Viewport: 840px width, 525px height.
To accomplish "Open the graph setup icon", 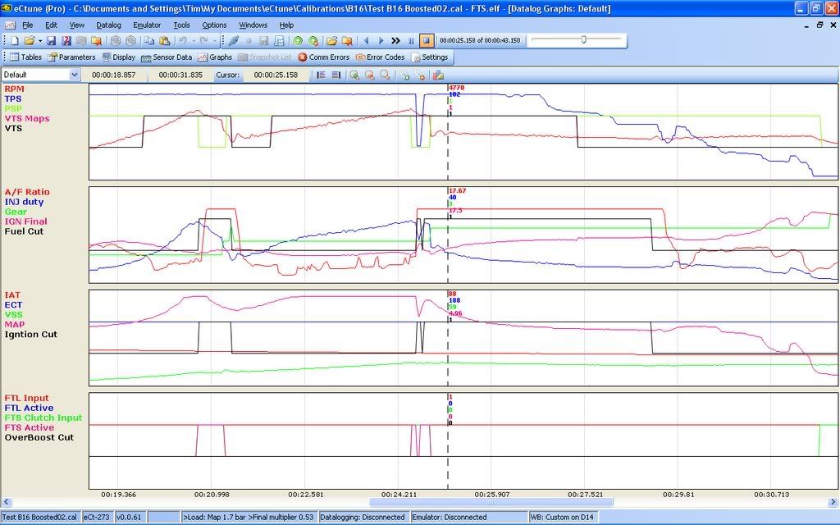I will click(x=438, y=75).
